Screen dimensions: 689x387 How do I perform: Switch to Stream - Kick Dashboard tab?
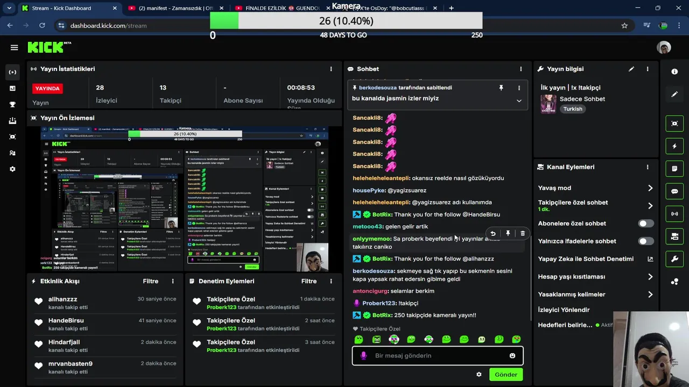(69, 8)
